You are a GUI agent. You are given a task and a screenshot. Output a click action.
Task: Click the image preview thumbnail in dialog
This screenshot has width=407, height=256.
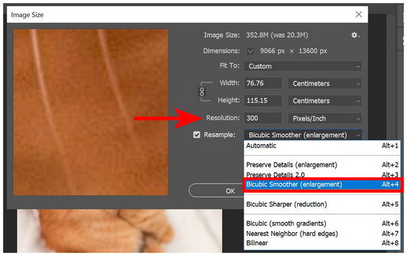click(91, 112)
